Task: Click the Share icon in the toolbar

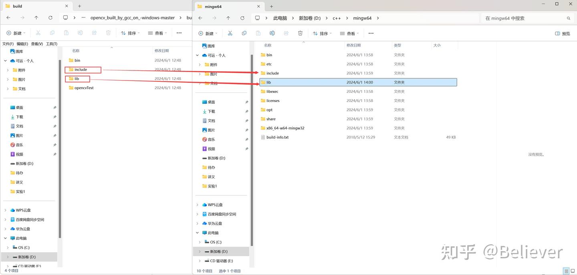Action: (286, 33)
